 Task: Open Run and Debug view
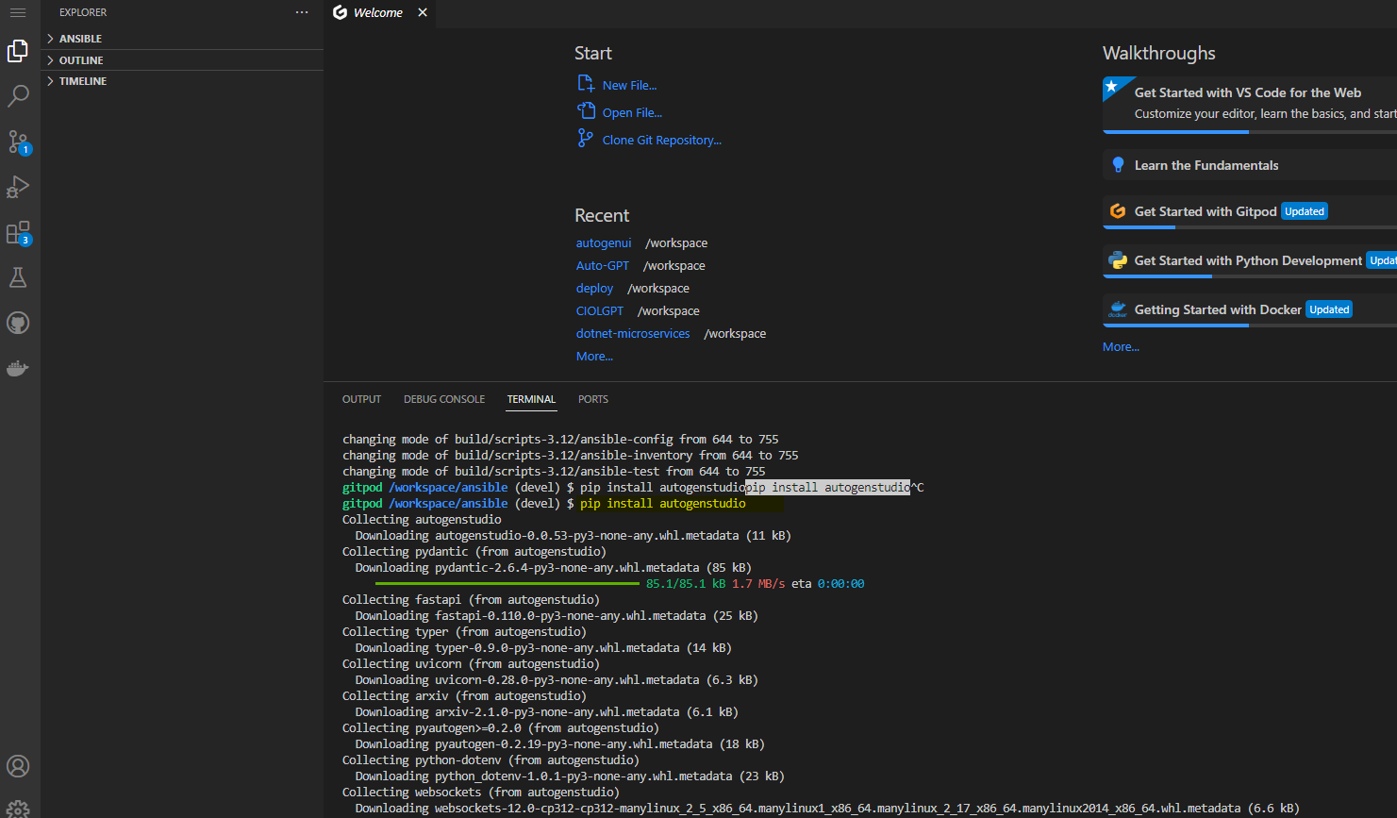click(18, 187)
